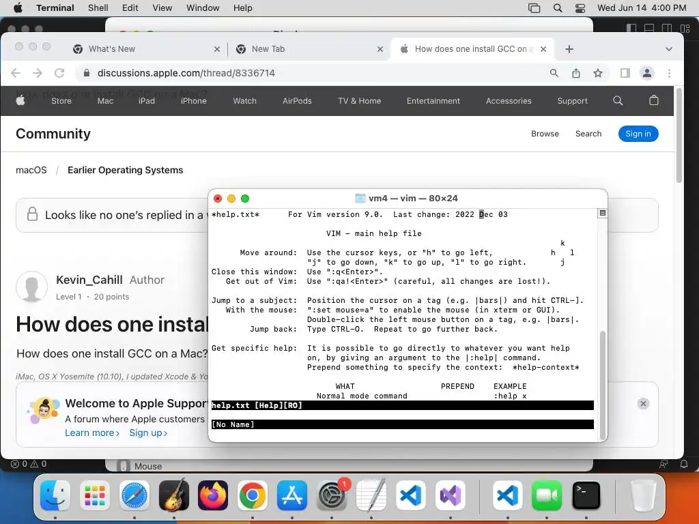699x524 pixels.
Task: Open the Help menu
Action: [242, 8]
